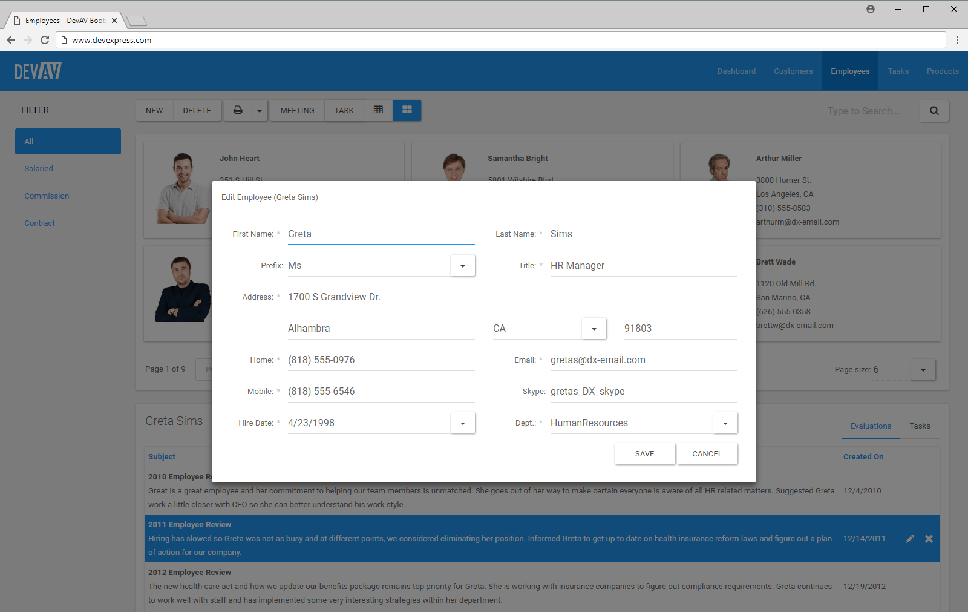Click the search magnifier icon
The image size is (968, 612).
(934, 111)
